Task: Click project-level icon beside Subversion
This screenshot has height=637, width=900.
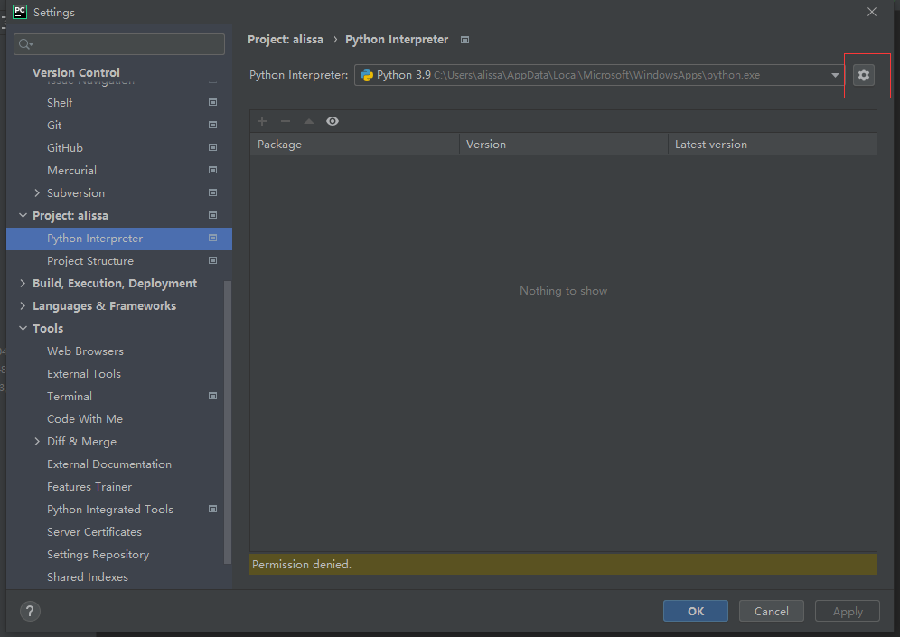Action: pyautogui.click(x=213, y=192)
